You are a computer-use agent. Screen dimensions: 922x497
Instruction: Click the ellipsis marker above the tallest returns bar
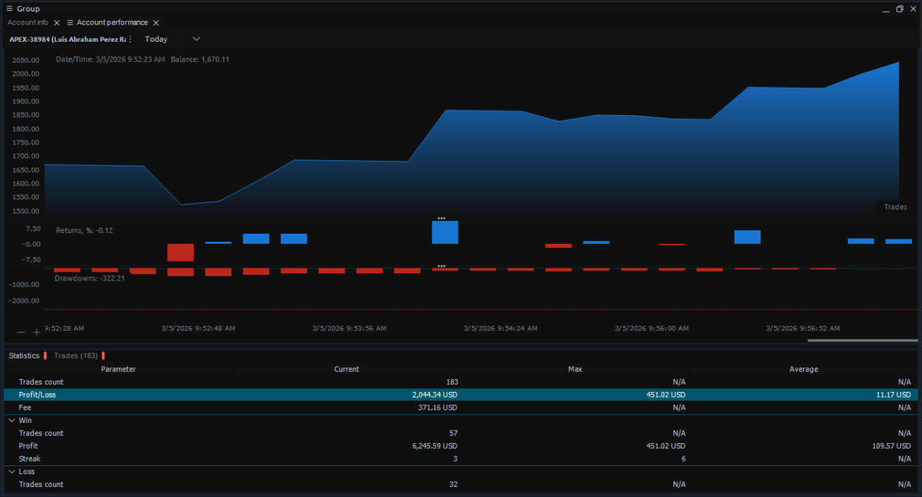(442, 218)
